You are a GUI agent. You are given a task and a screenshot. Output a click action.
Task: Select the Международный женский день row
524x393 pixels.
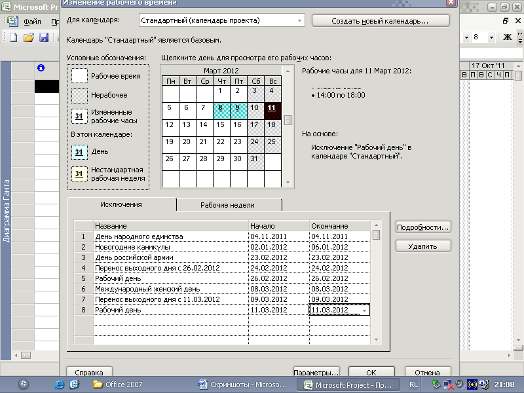click(x=222, y=289)
